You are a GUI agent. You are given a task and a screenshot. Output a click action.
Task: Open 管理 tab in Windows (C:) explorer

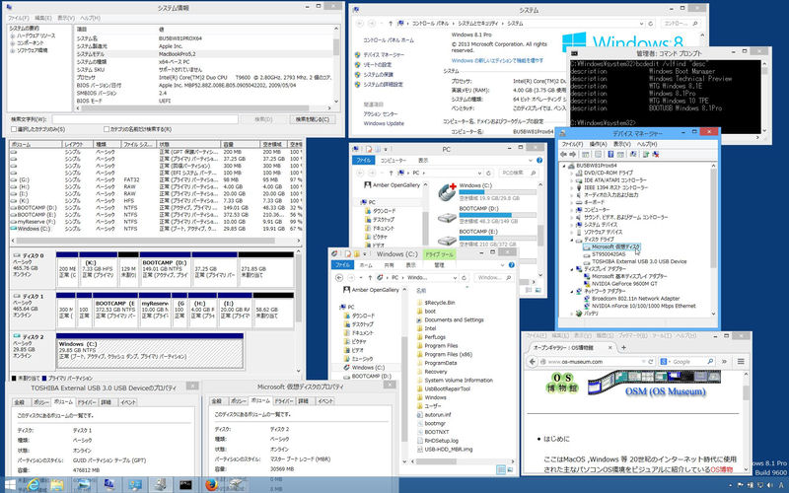click(439, 265)
